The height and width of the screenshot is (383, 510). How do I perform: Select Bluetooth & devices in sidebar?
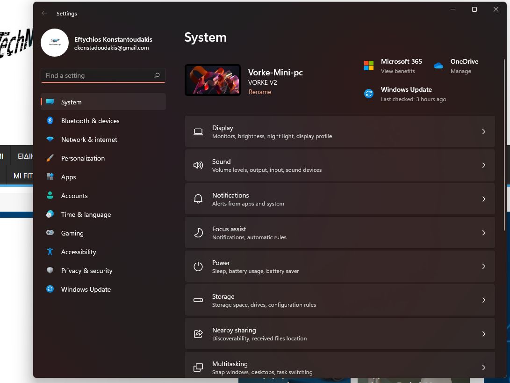tap(103, 120)
